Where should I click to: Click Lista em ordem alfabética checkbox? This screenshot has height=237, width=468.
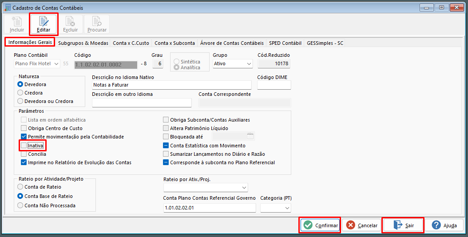point(24,120)
